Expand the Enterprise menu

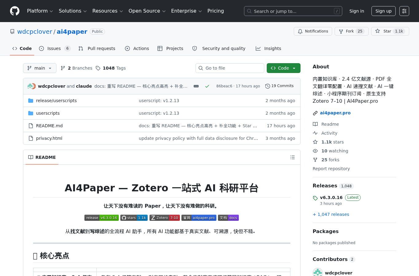pos(186,11)
